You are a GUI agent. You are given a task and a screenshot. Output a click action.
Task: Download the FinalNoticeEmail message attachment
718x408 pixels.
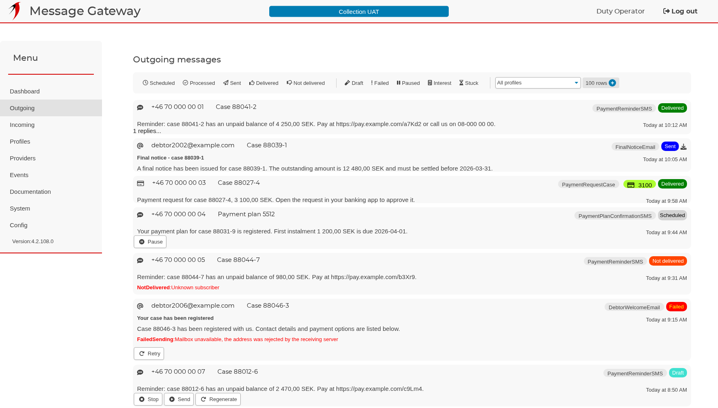[684, 147]
